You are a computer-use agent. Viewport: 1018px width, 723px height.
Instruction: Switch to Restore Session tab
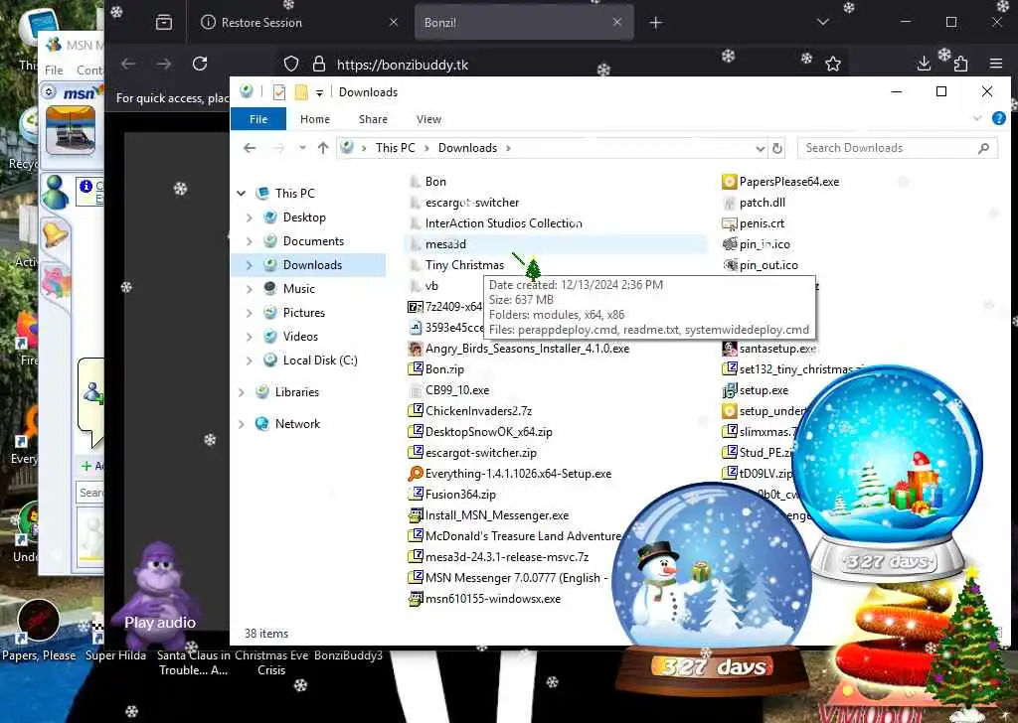(x=298, y=23)
